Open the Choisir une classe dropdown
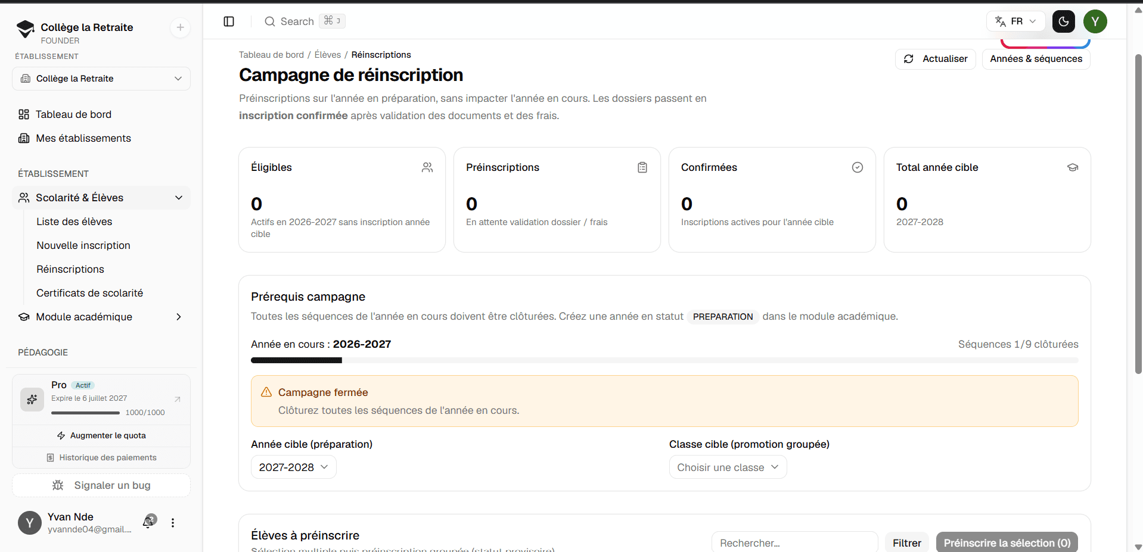1143x552 pixels. [728, 467]
